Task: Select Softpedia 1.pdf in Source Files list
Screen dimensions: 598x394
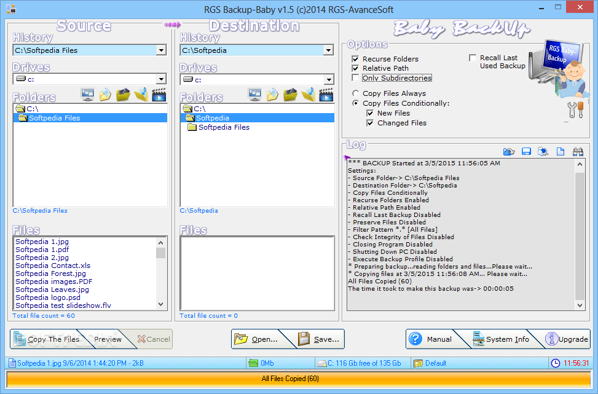Action: [x=42, y=250]
